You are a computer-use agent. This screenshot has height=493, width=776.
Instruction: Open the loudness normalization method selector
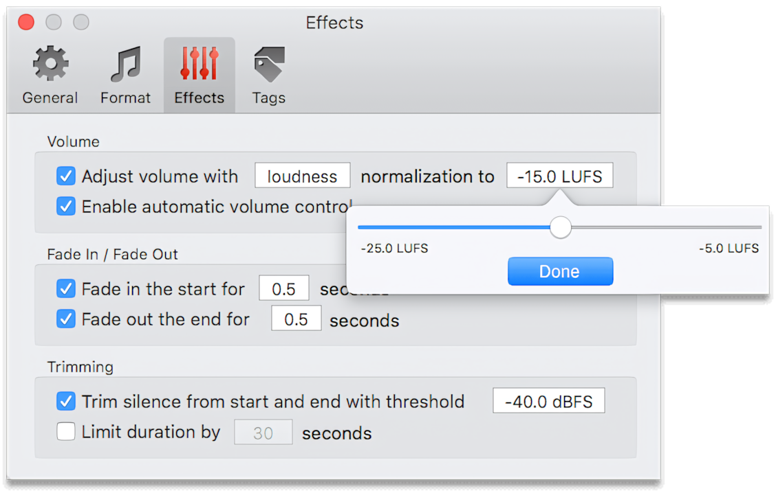[302, 176]
